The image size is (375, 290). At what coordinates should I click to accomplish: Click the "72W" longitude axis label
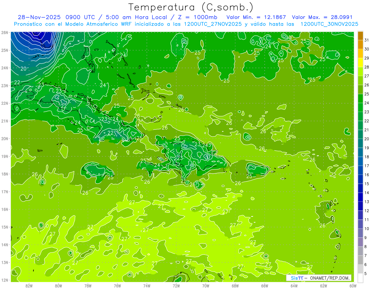point(176,286)
